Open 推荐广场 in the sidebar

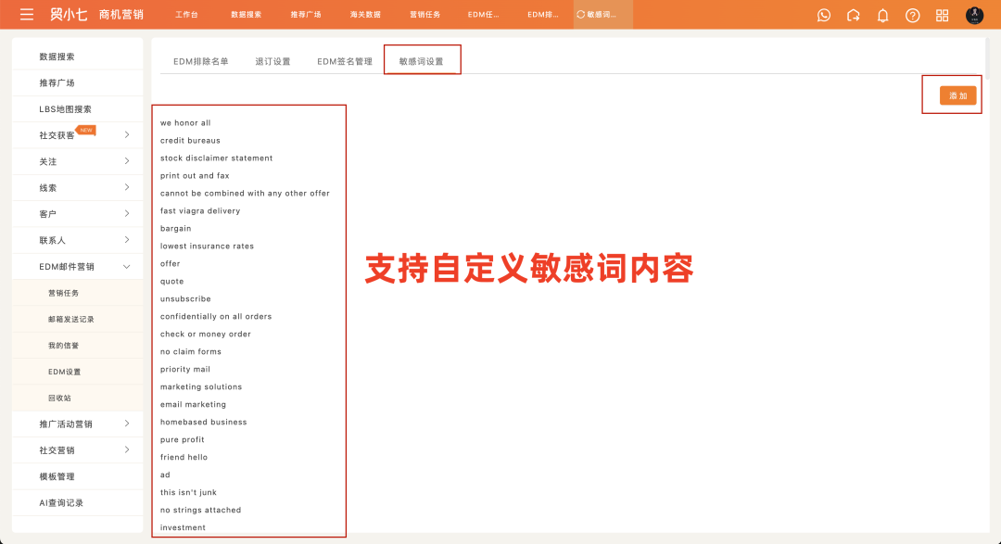pos(57,82)
